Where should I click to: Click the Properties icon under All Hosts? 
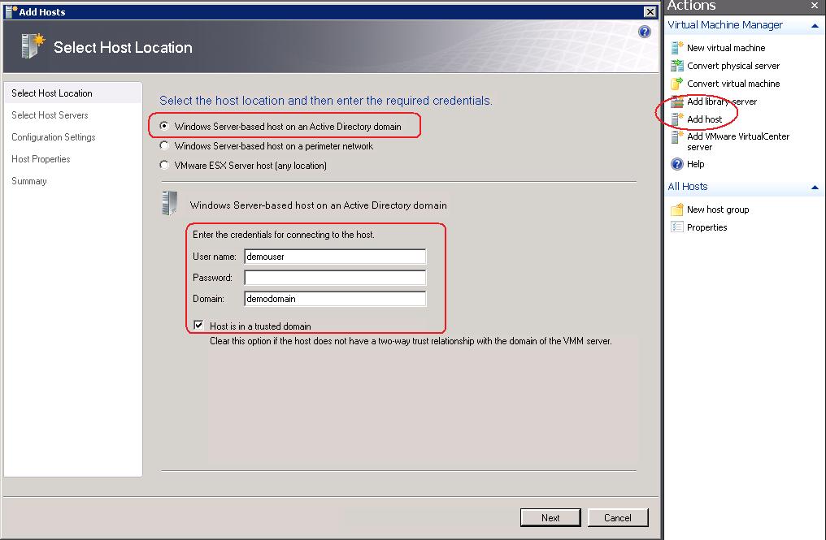[677, 227]
